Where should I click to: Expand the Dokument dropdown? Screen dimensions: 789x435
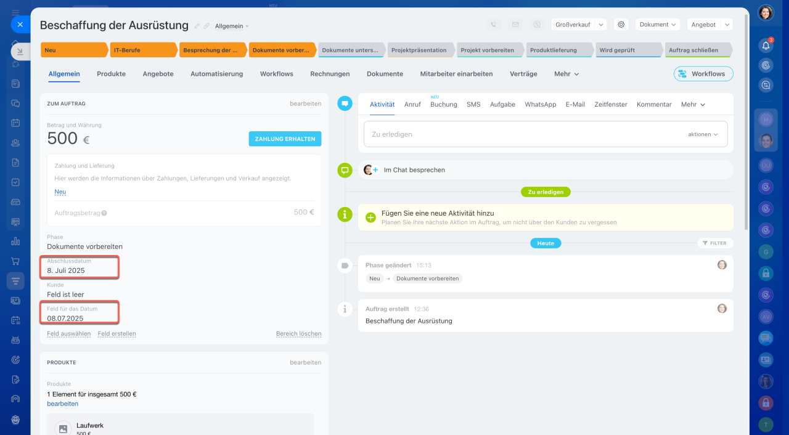click(658, 25)
